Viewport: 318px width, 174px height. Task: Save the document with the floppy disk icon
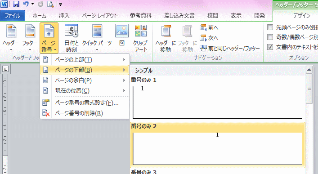pos(16,4)
